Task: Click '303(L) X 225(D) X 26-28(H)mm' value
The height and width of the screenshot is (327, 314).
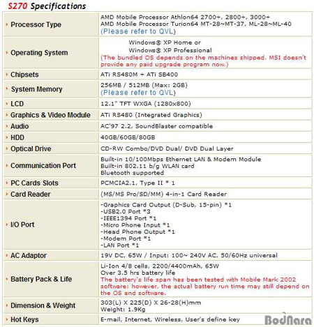Action: [151, 303]
